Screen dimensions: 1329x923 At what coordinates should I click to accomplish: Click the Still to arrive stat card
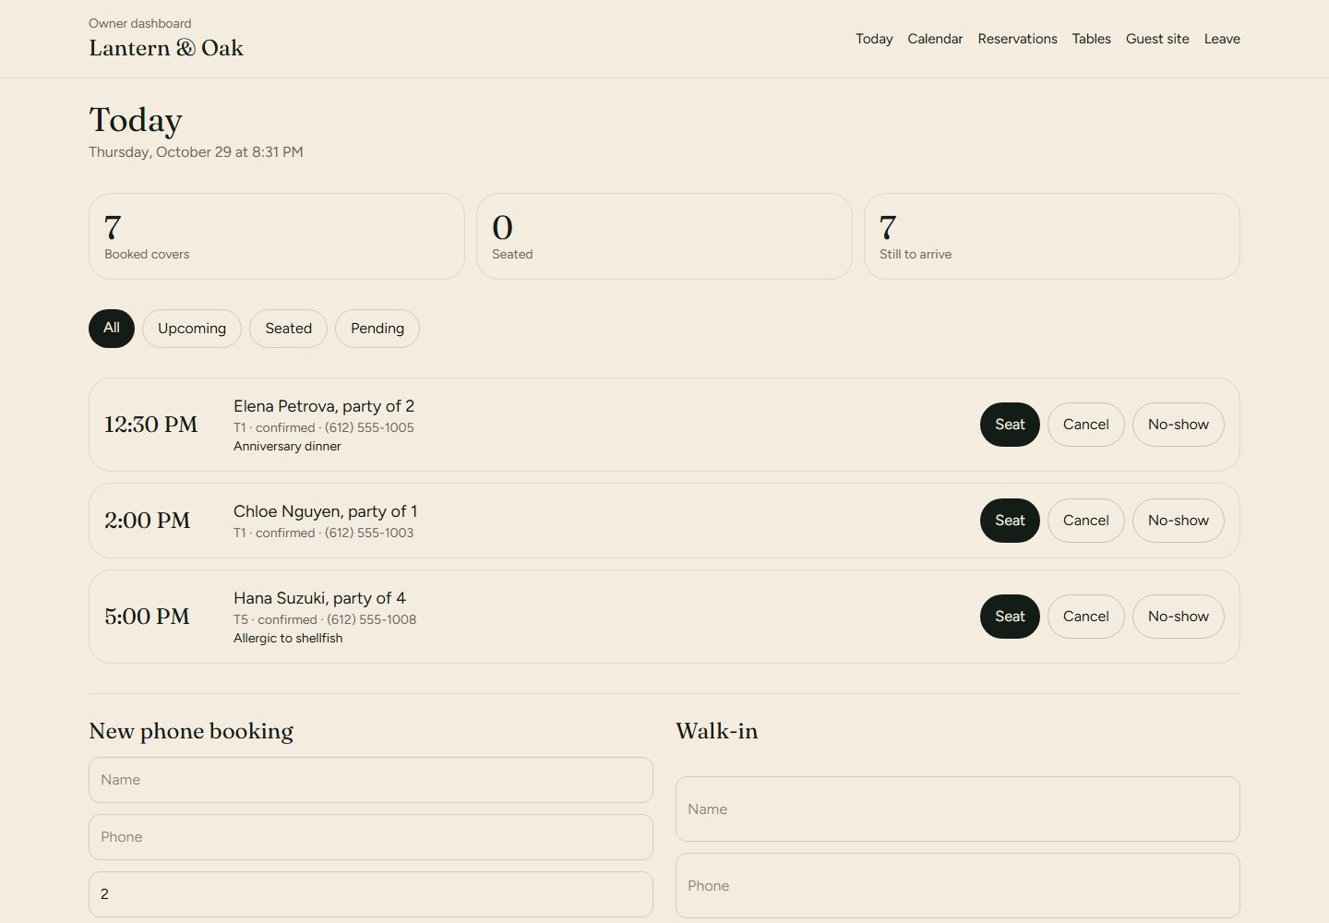(x=1052, y=236)
